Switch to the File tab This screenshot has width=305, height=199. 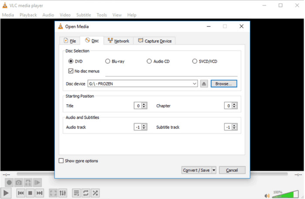(70, 41)
